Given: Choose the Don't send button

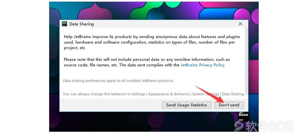Looking at the screenshot, I should click(x=229, y=105).
